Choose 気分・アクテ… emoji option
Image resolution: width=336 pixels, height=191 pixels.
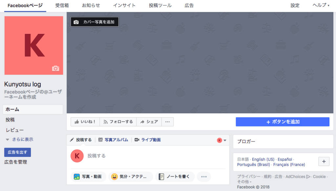pos(130,177)
